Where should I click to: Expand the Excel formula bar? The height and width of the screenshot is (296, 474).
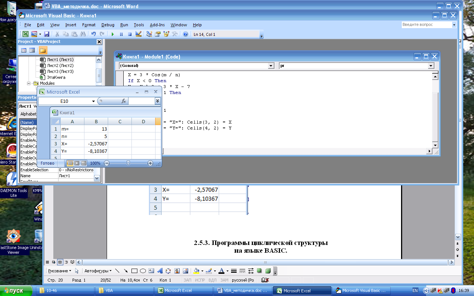click(x=157, y=101)
